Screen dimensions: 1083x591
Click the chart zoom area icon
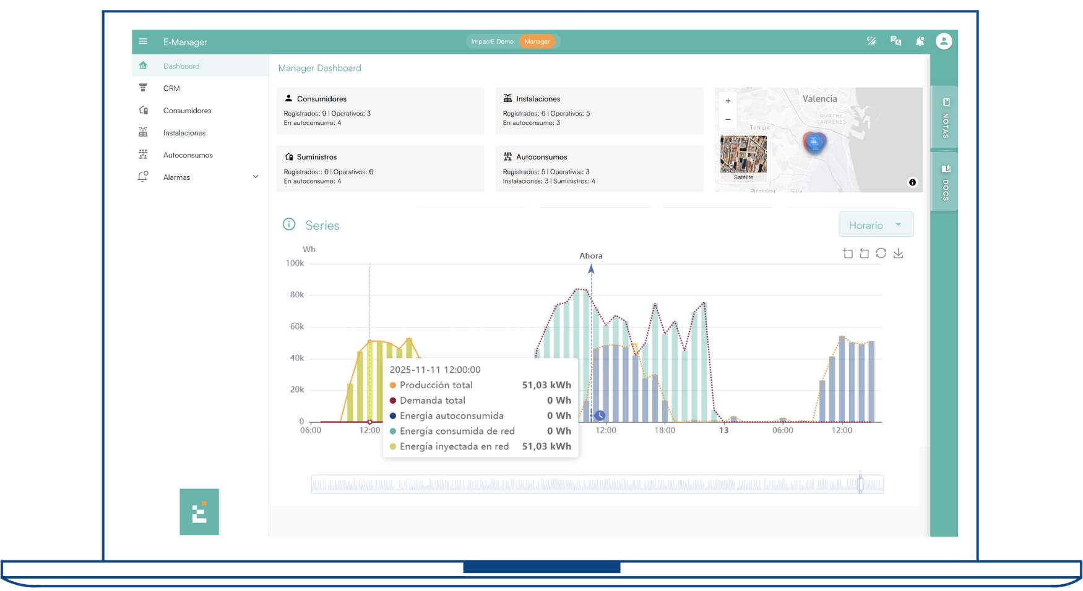[848, 253]
